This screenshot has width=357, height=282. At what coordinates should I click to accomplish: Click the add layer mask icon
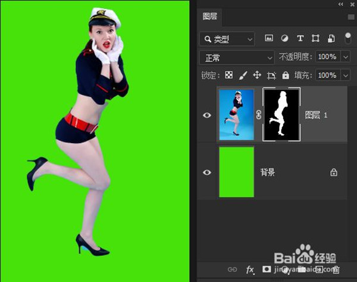[x=267, y=269]
